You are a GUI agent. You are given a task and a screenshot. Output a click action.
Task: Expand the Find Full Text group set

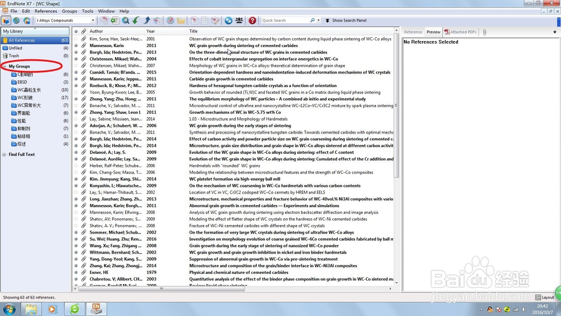click(4, 154)
